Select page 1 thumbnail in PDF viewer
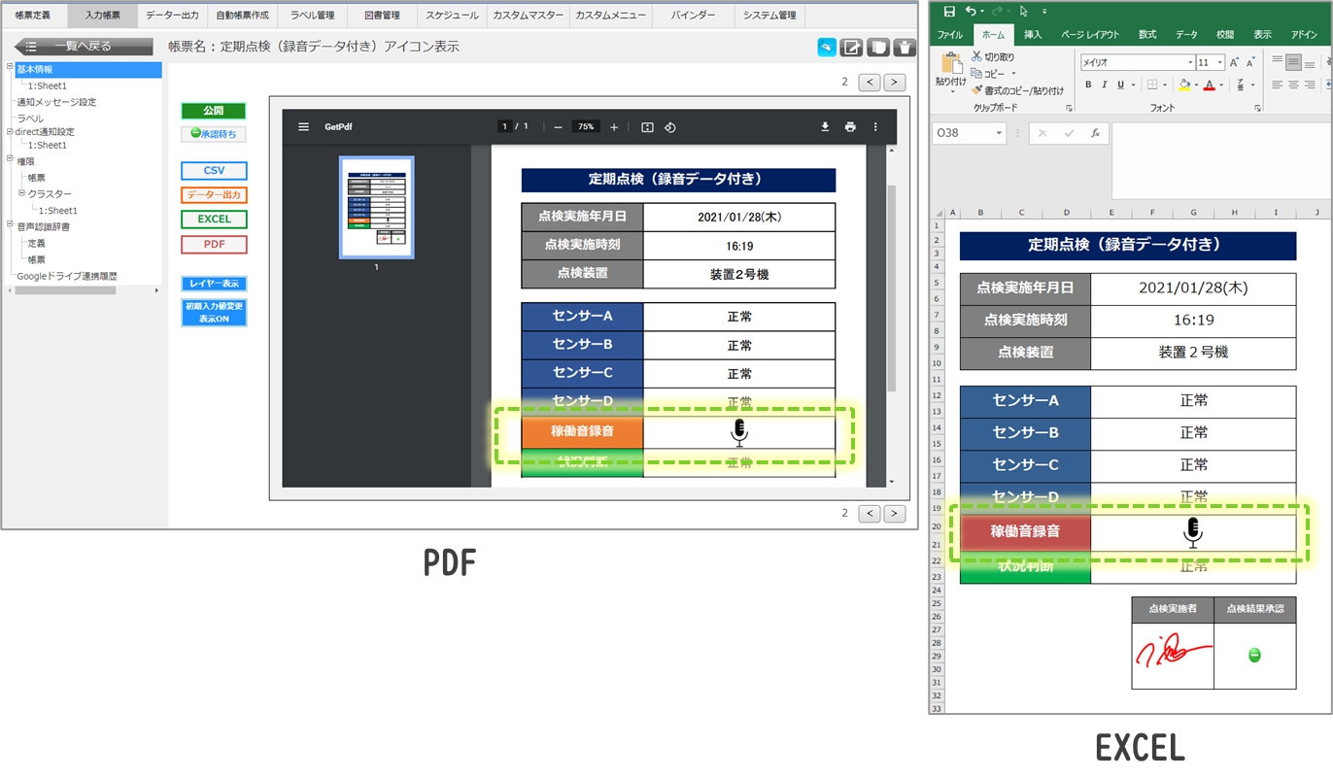 tap(376, 208)
